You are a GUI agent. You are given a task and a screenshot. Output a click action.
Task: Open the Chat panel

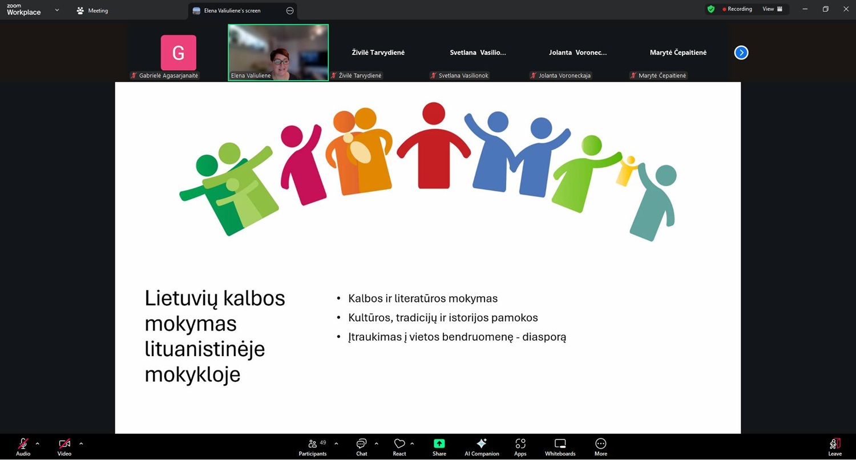coord(361,447)
